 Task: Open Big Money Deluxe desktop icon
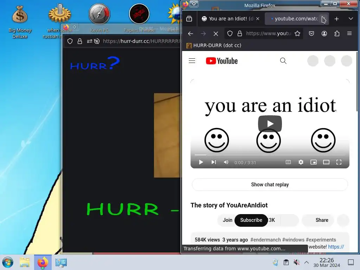20,21
